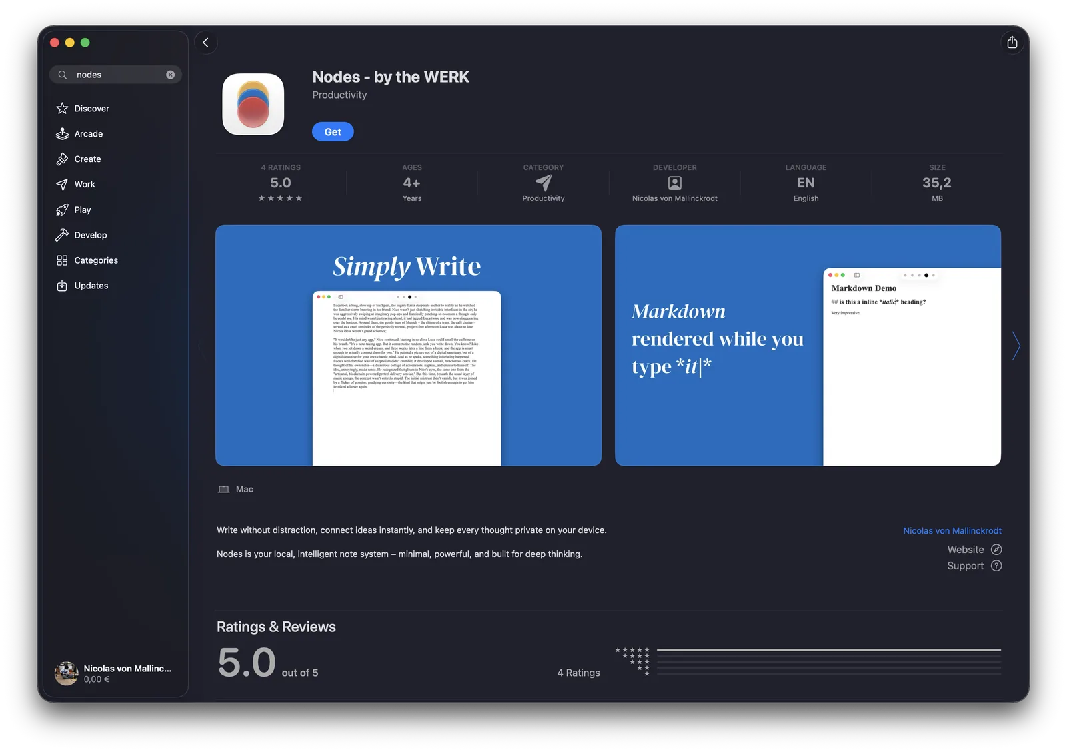Click the Nodes app icon
This screenshot has width=1067, height=752.
click(253, 105)
